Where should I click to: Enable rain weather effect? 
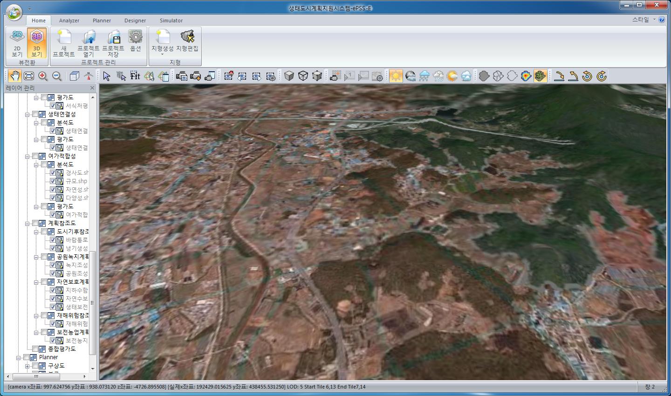tap(424, 76)
